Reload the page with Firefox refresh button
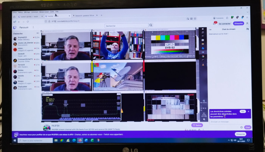This screenshot has height=152, width=265. click(28, 22)
